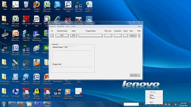Click the Action field
Image resolution: width=191 pixels, height=107 pixels.
[125, 35]
